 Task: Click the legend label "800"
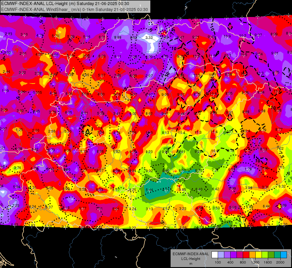[243, 262]
